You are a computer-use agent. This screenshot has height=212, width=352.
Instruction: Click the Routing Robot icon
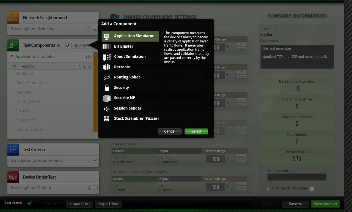coord(107,77)
